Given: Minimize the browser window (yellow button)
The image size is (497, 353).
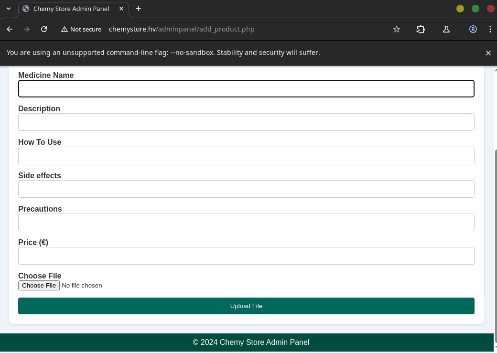Looking at the screenshot, I should pyautogui.click(x=460, y=9).
